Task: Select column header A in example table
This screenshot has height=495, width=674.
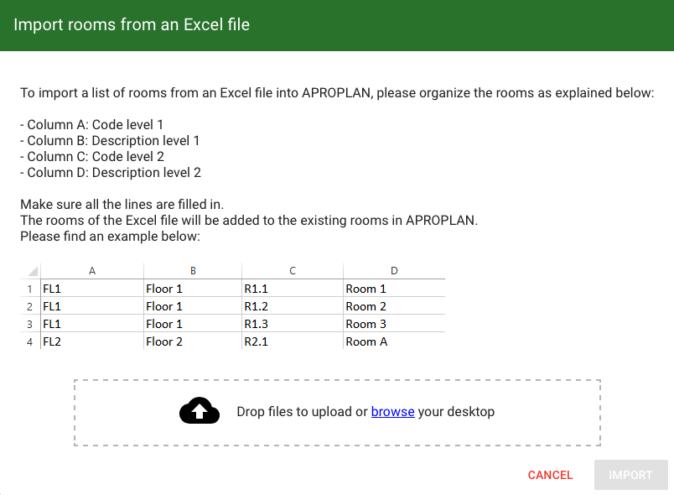Action: pos(92,271)
